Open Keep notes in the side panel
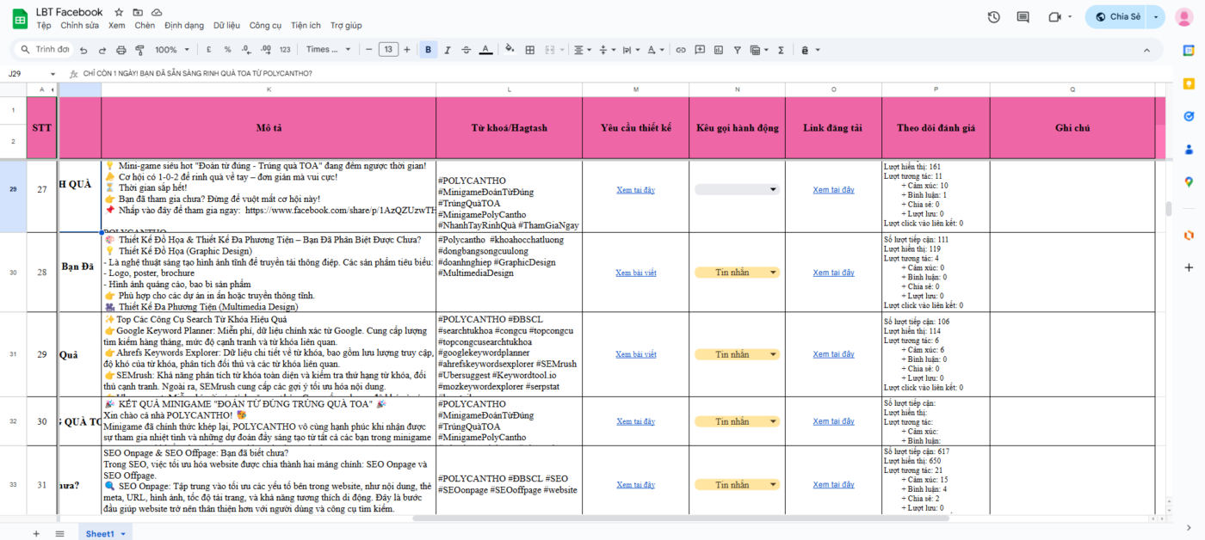Screen dimensions: 1205x540 point(1189,83)
